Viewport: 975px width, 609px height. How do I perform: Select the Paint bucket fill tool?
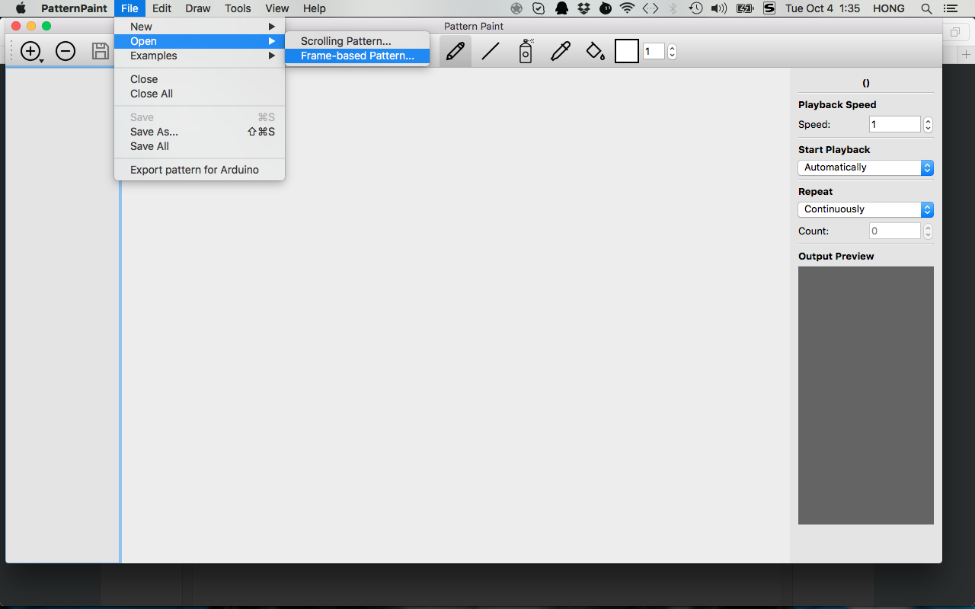[596, 52]
